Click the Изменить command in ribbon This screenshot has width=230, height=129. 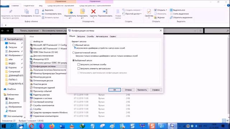160,14
